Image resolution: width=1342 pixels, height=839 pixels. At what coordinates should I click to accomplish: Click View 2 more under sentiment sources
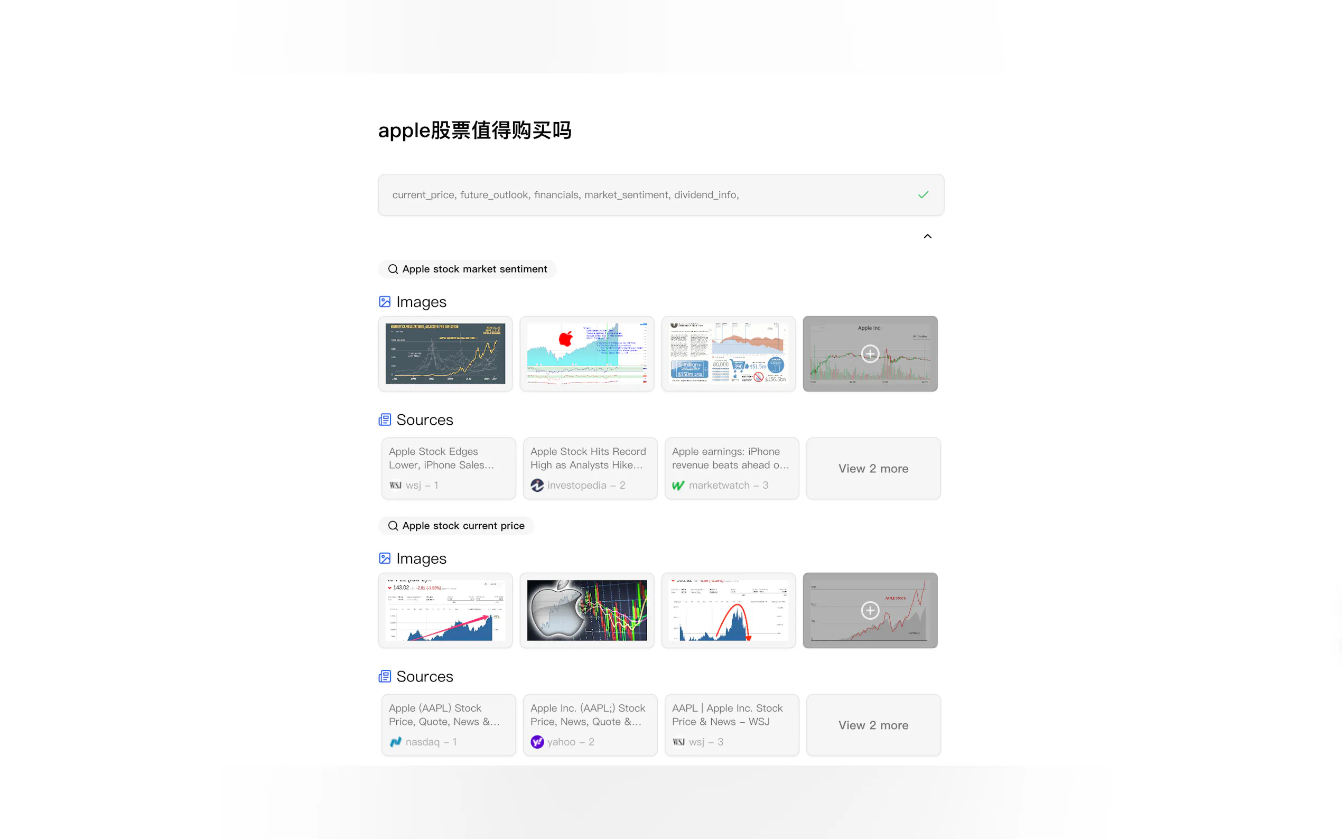(x=873, y=468)
